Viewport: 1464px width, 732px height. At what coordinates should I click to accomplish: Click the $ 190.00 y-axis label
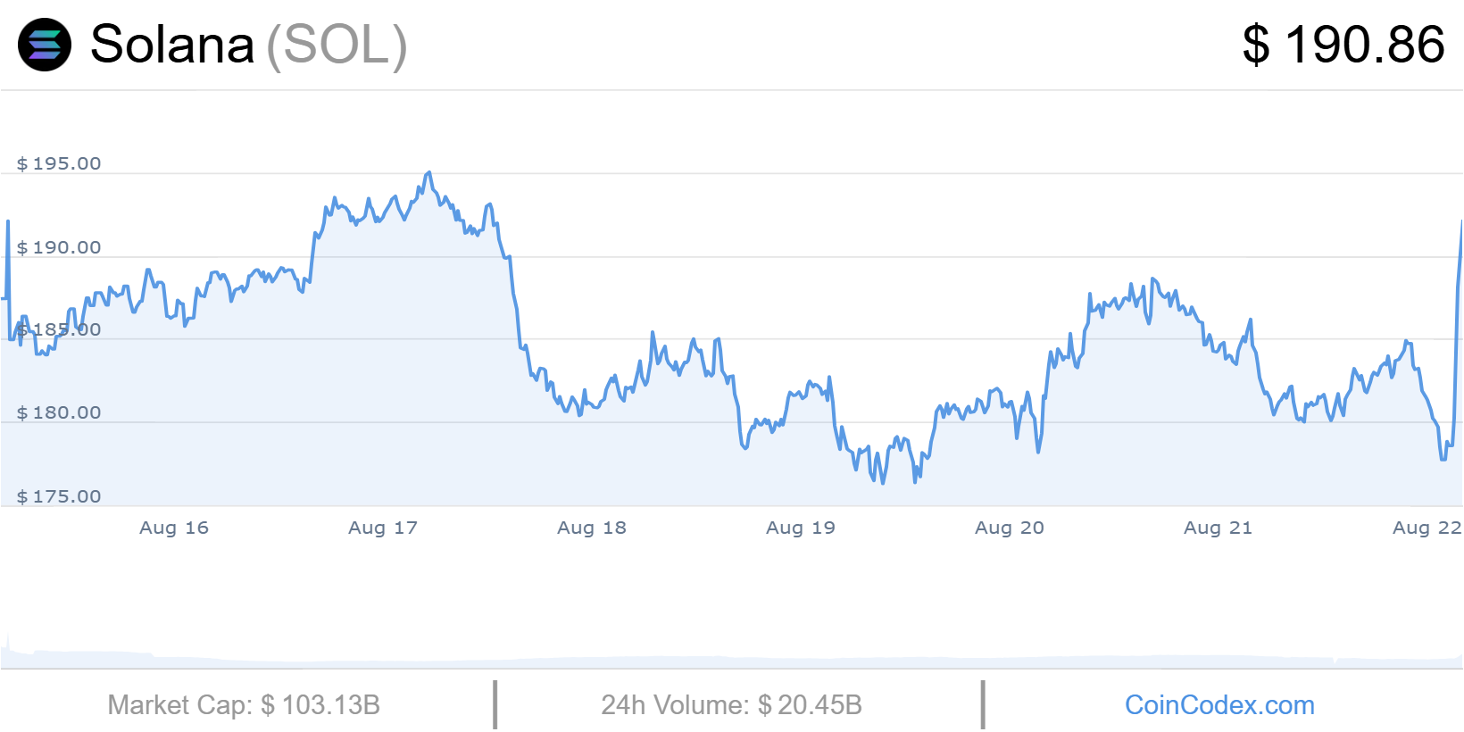click(59, 247)
